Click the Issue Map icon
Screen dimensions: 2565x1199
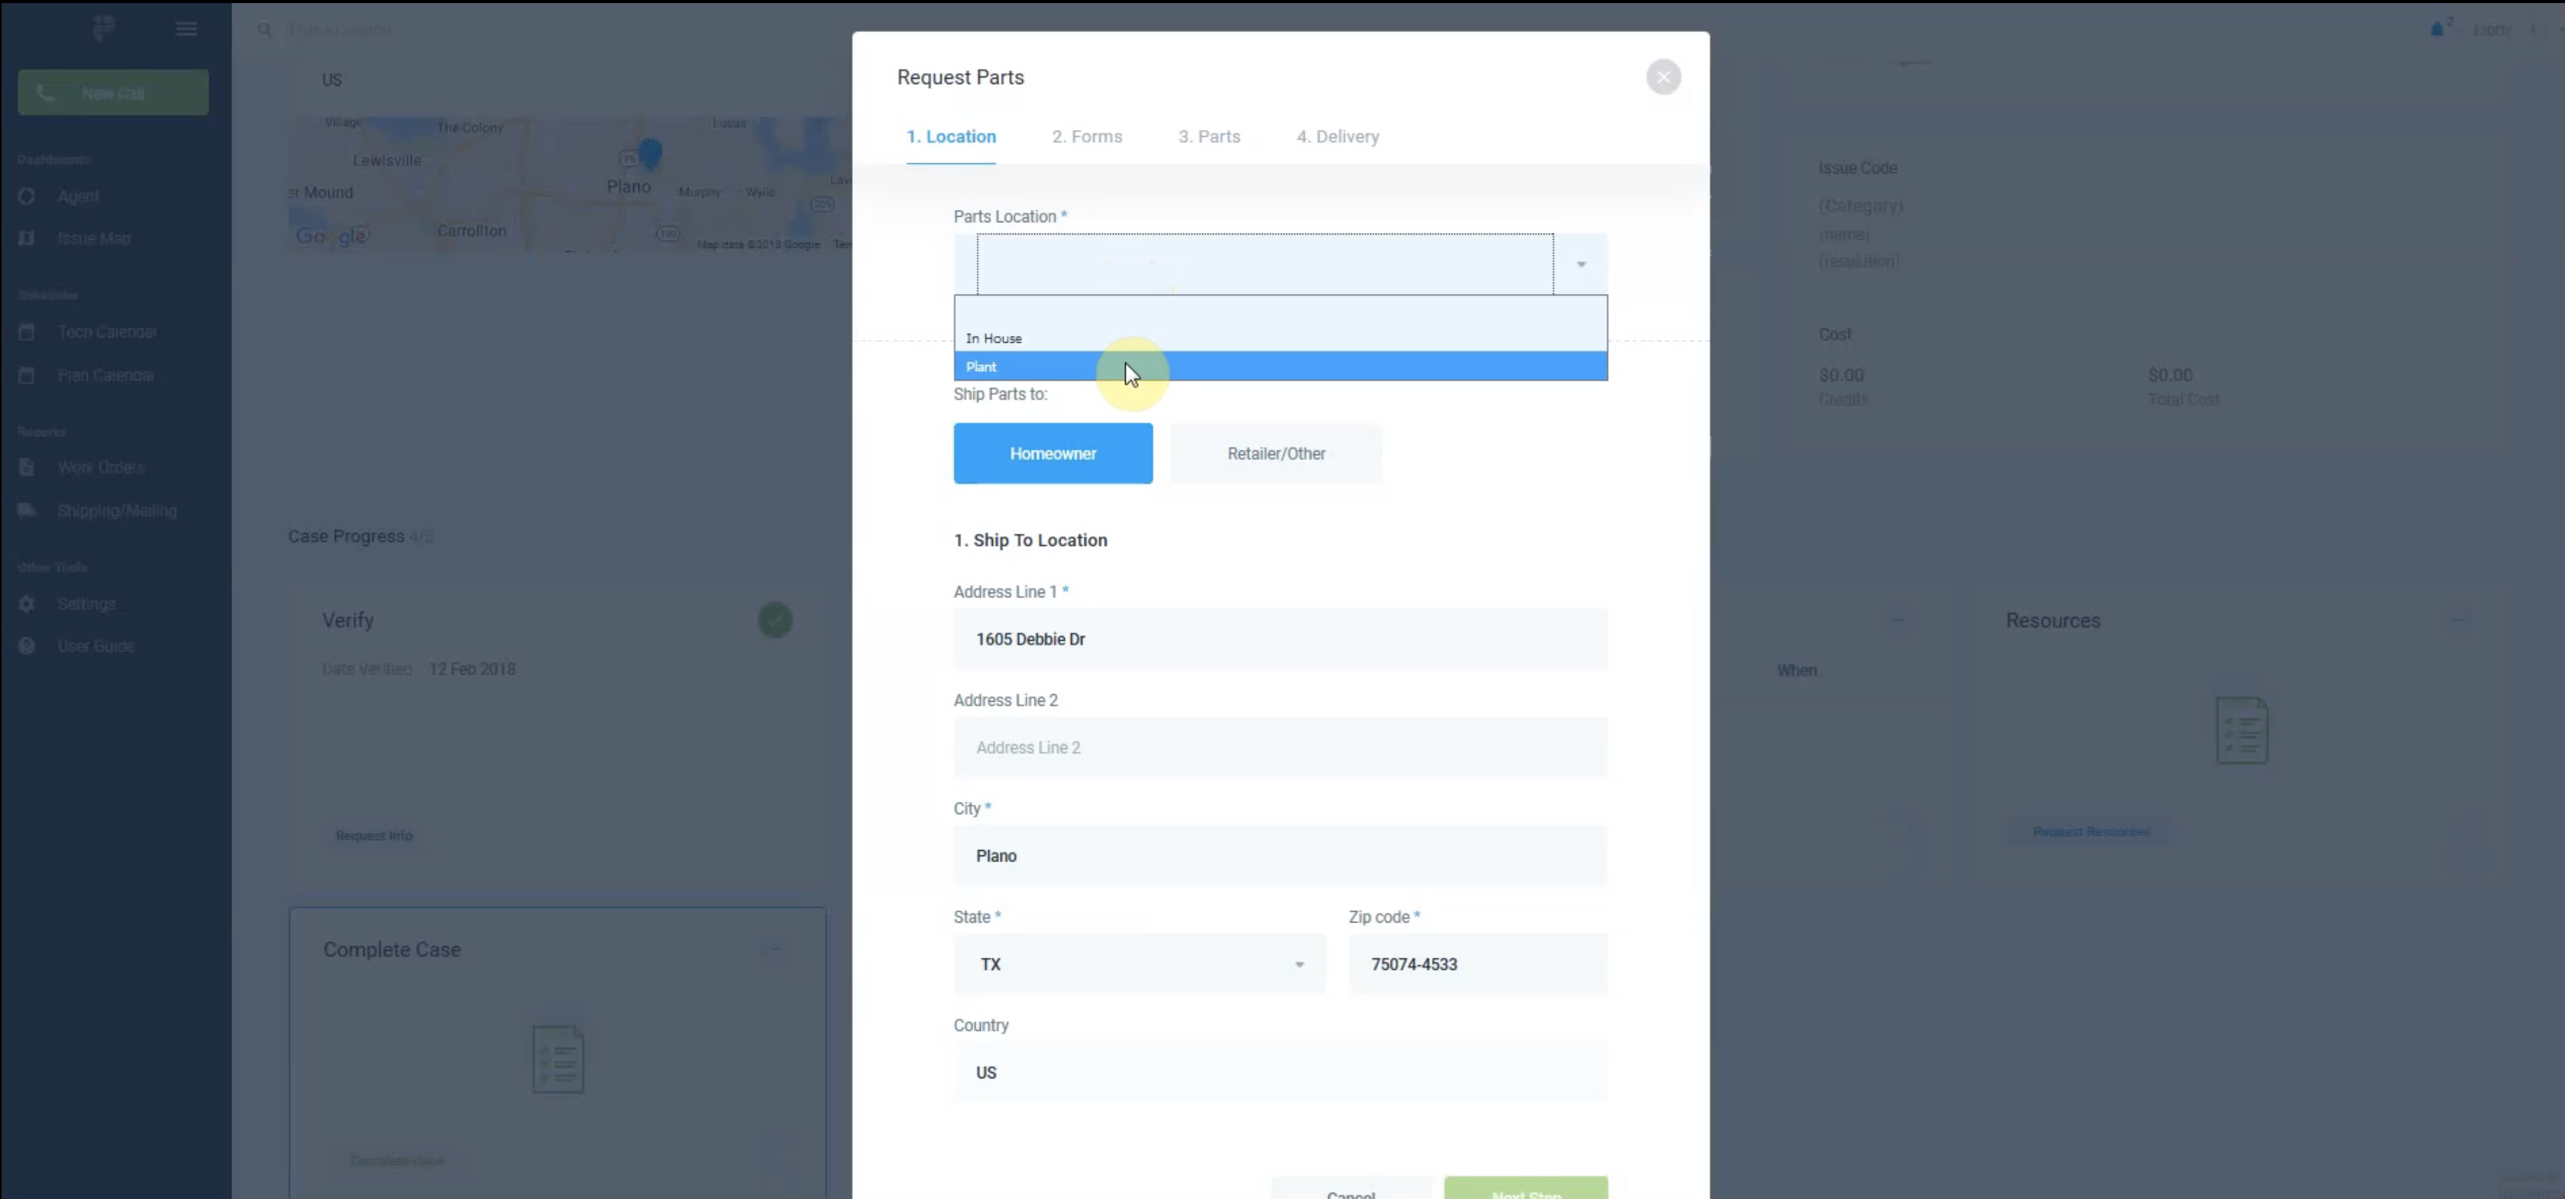27,238
